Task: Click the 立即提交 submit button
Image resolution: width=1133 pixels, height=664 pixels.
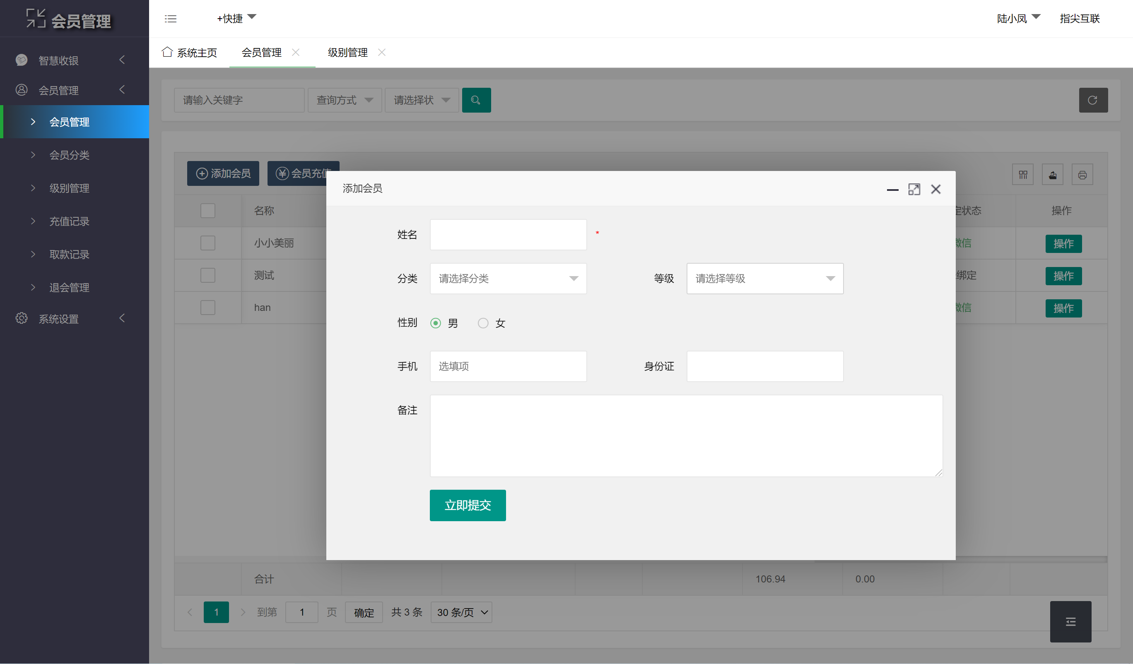Action: 468,505
